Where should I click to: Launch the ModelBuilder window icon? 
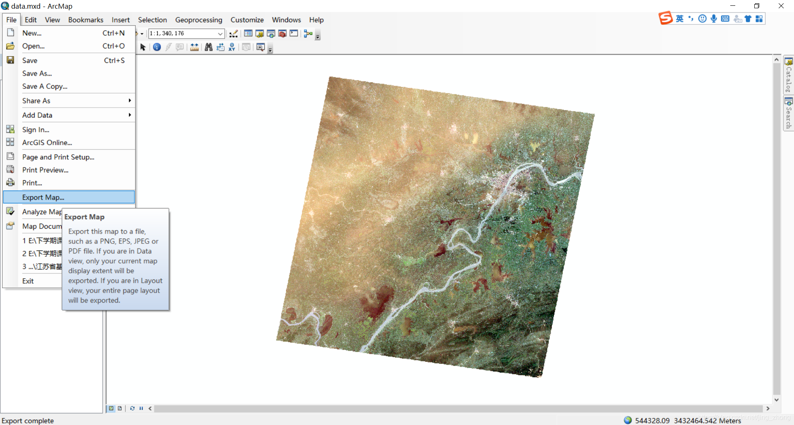tap(308, 33)
